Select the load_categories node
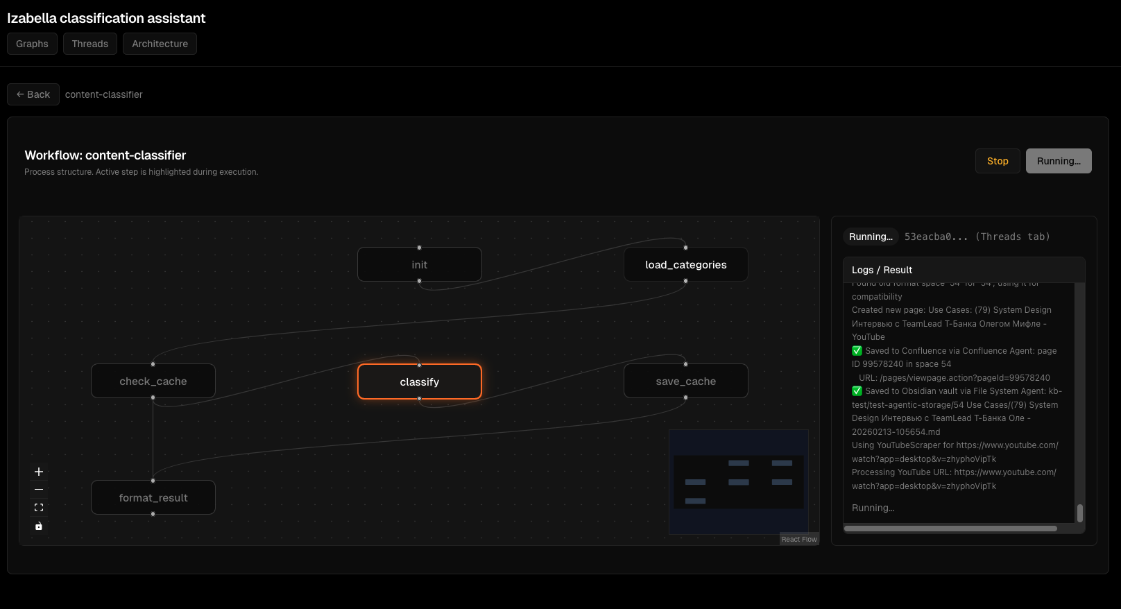Screen dimensions: 1121x609 (685, 265)
